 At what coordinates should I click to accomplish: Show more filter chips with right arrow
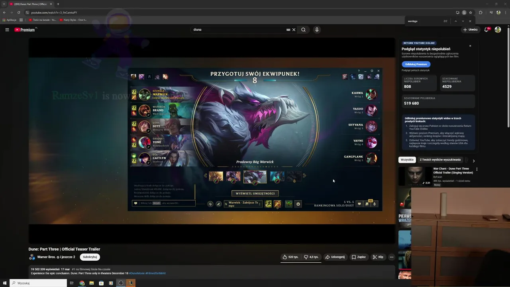473,161
